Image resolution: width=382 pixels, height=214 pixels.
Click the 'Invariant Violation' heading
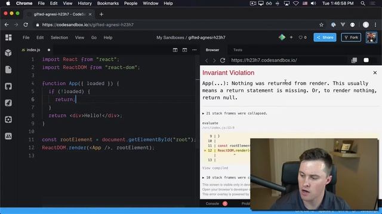point(228,73)
